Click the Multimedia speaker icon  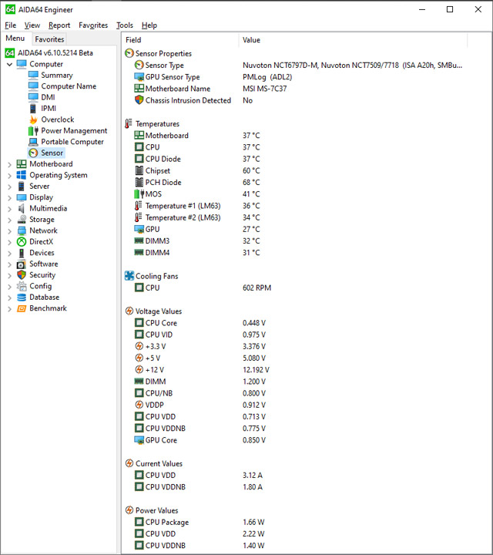[x=22, y=208]
